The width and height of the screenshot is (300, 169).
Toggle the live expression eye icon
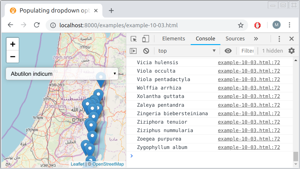(228, 51)
